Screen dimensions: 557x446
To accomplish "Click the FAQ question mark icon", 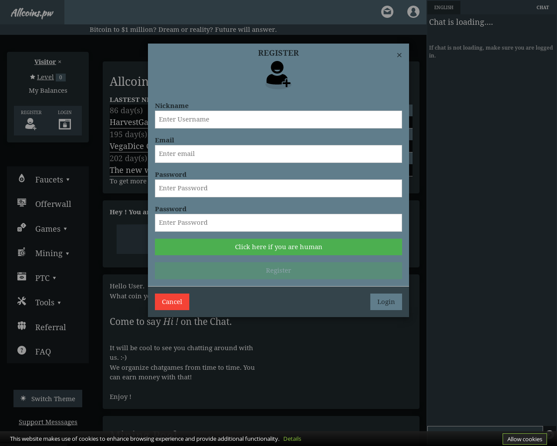I will coord(22,350).
